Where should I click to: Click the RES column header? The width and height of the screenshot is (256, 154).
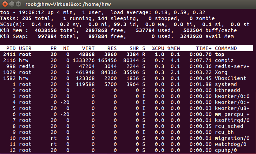point(112,48)
